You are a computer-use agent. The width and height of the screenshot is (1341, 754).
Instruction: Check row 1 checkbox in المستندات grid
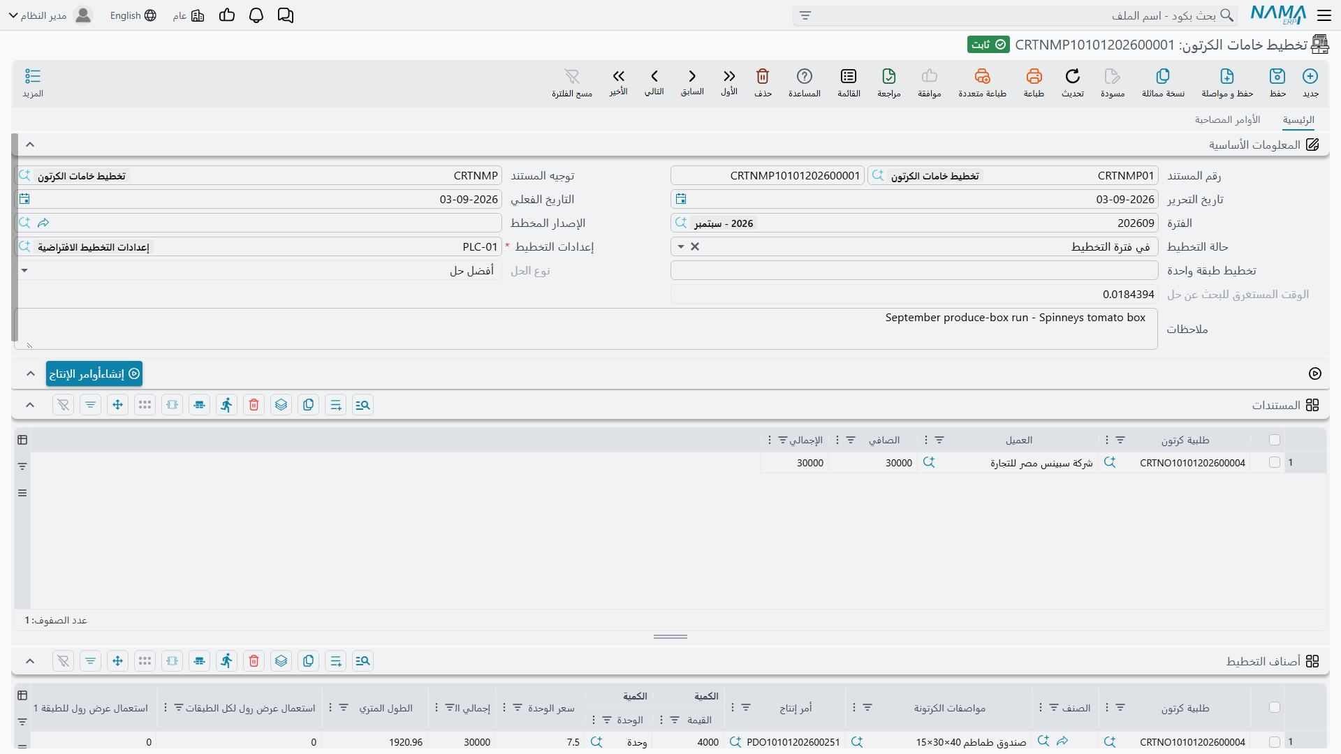tap(1275, 462)
